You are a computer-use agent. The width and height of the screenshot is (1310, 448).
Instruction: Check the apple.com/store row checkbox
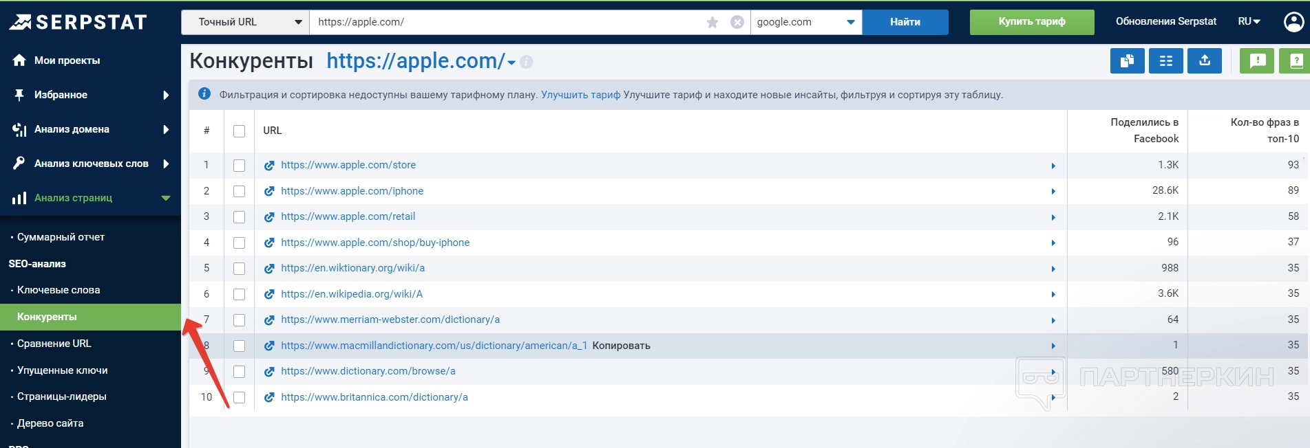(239, 166)
